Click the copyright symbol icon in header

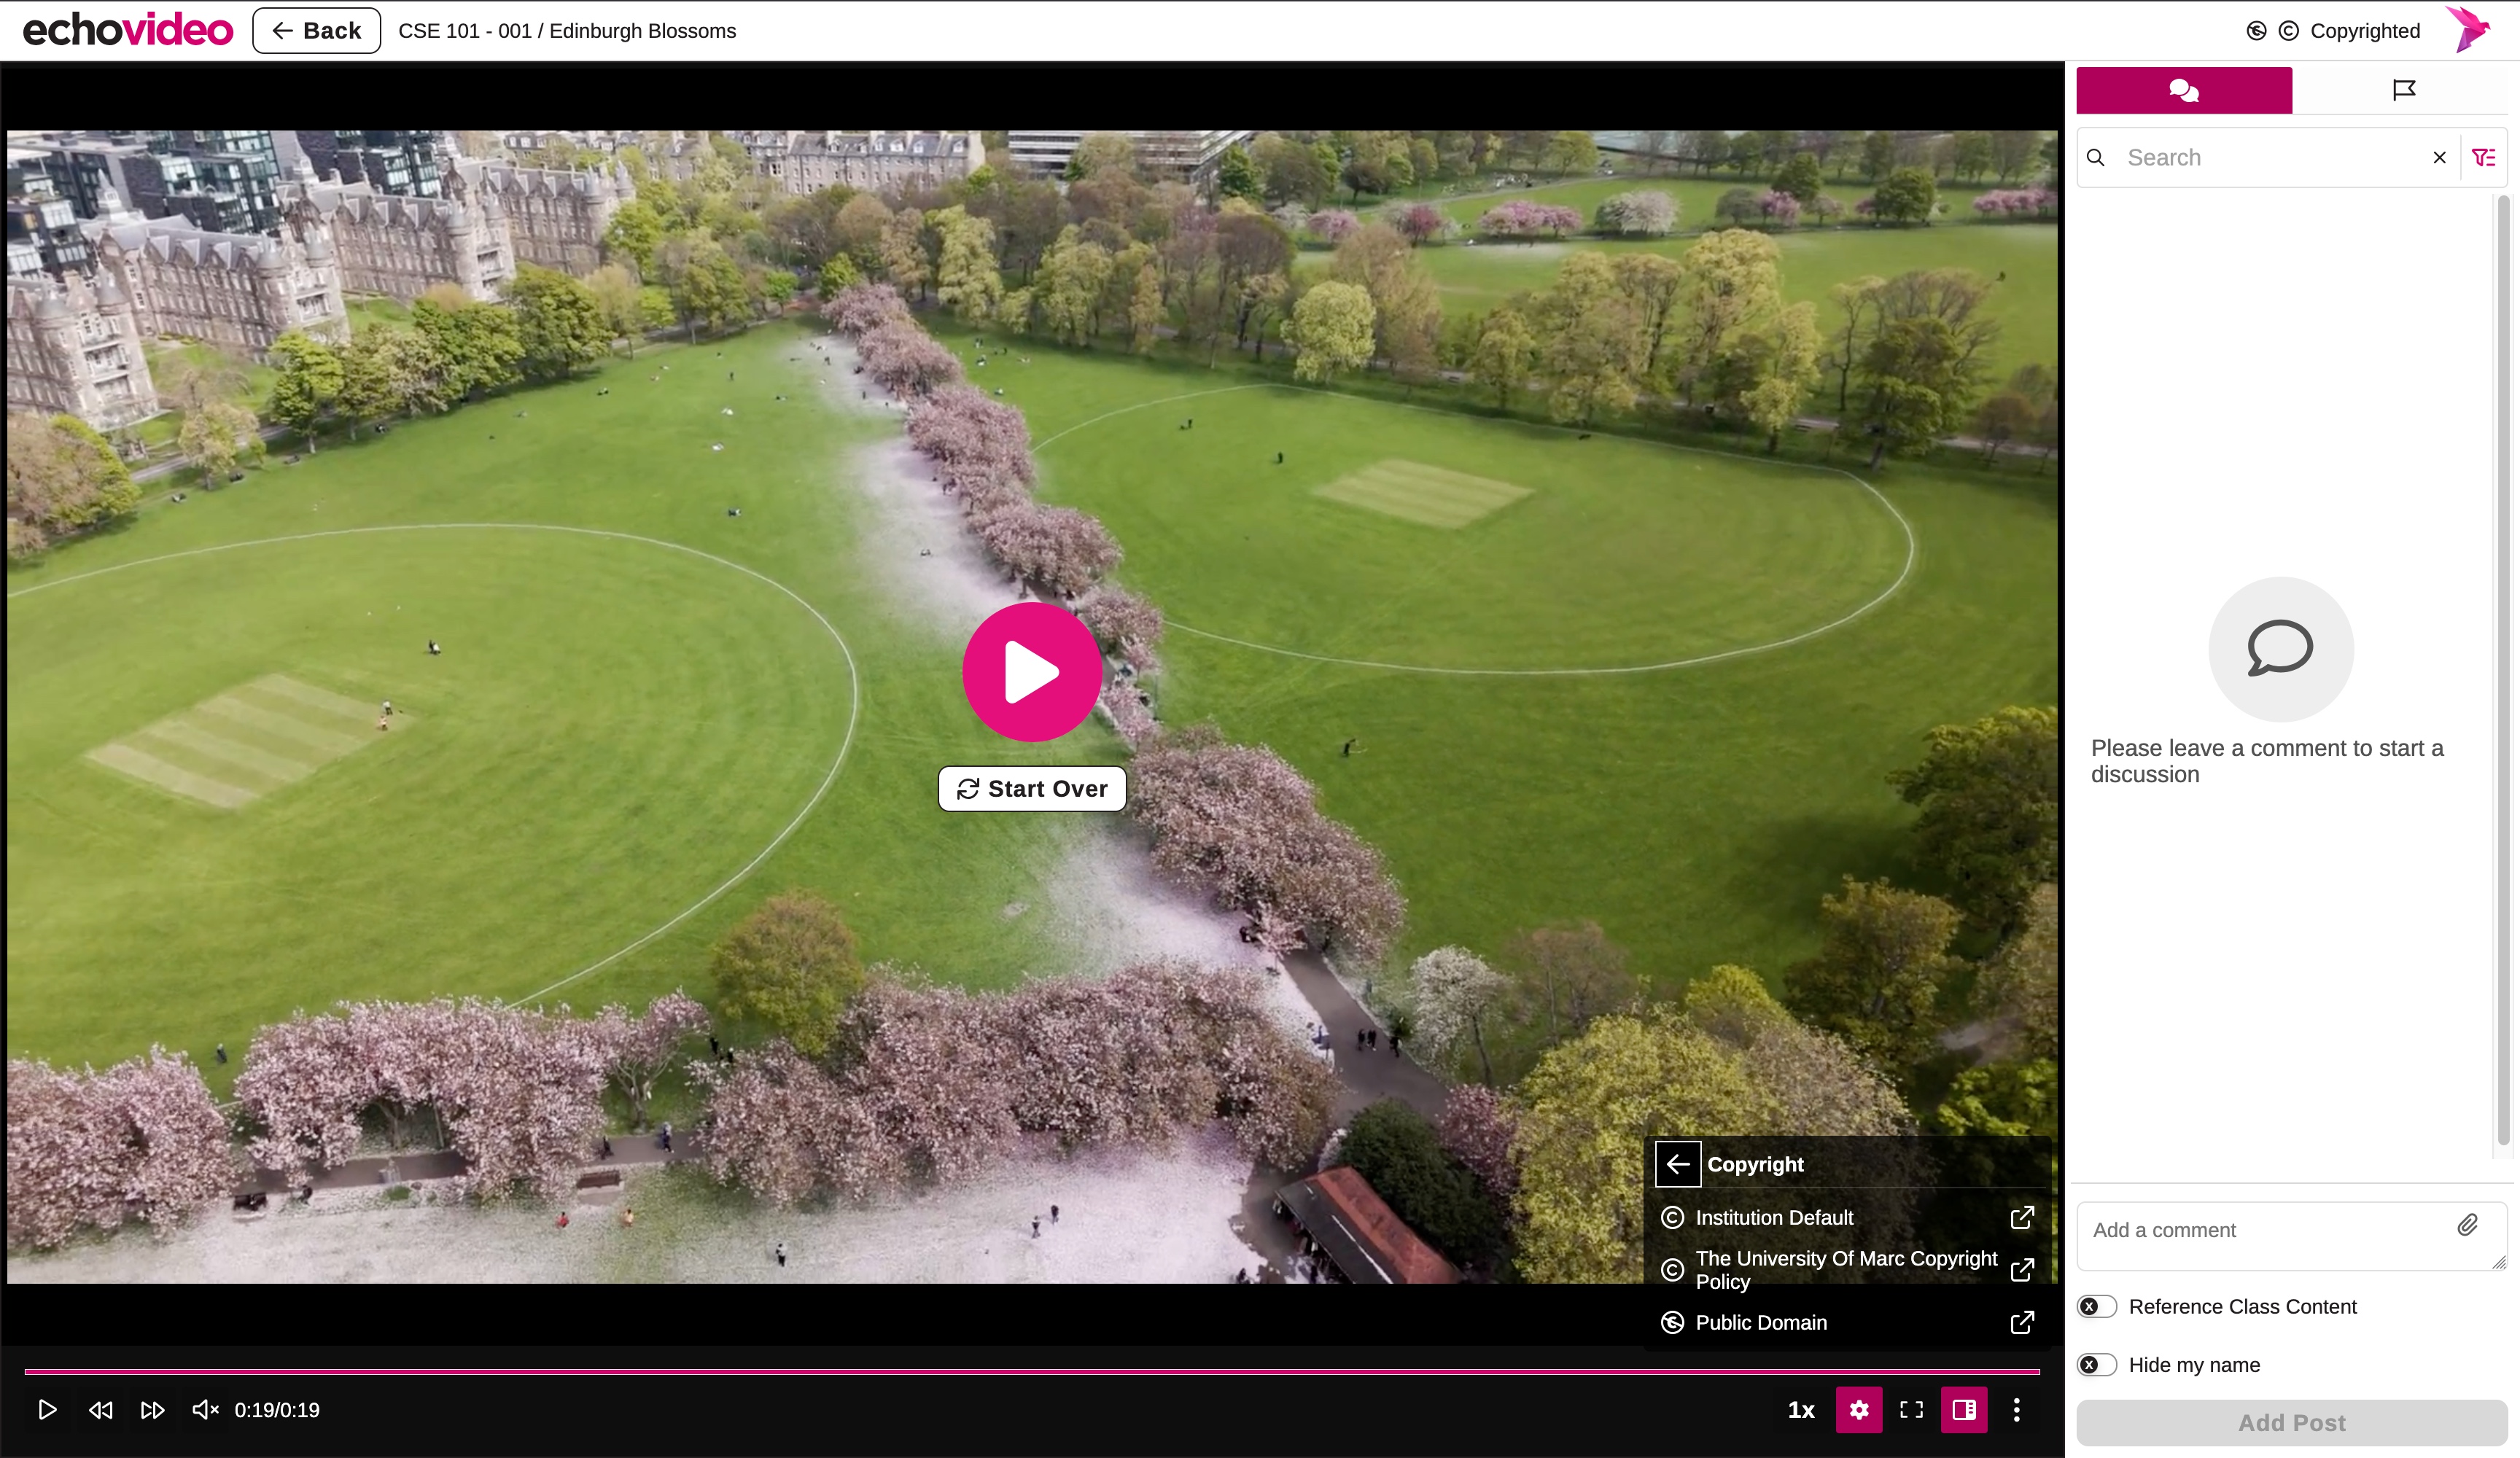tap(2289, 31)
